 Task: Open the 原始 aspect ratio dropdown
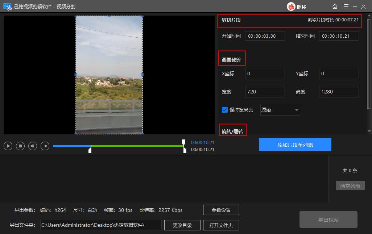point(280,110)
